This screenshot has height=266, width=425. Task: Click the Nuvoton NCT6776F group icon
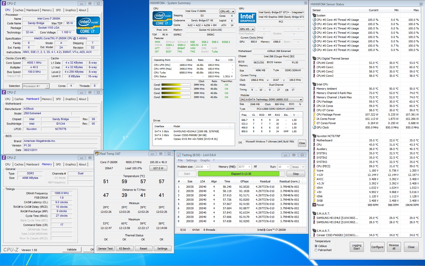coord(314,136)
